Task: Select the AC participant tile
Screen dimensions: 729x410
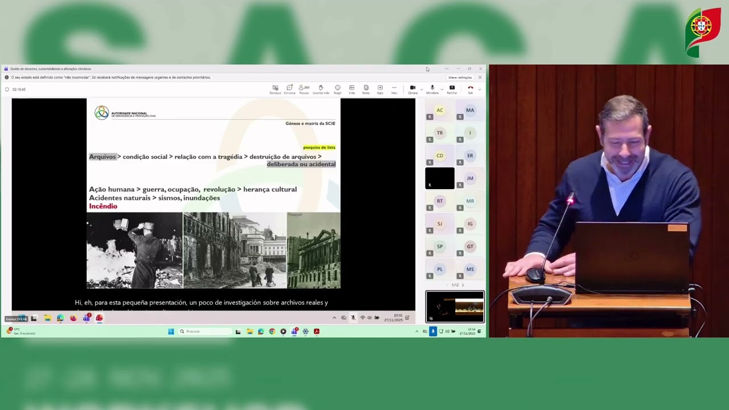Action: pos(440,110)
